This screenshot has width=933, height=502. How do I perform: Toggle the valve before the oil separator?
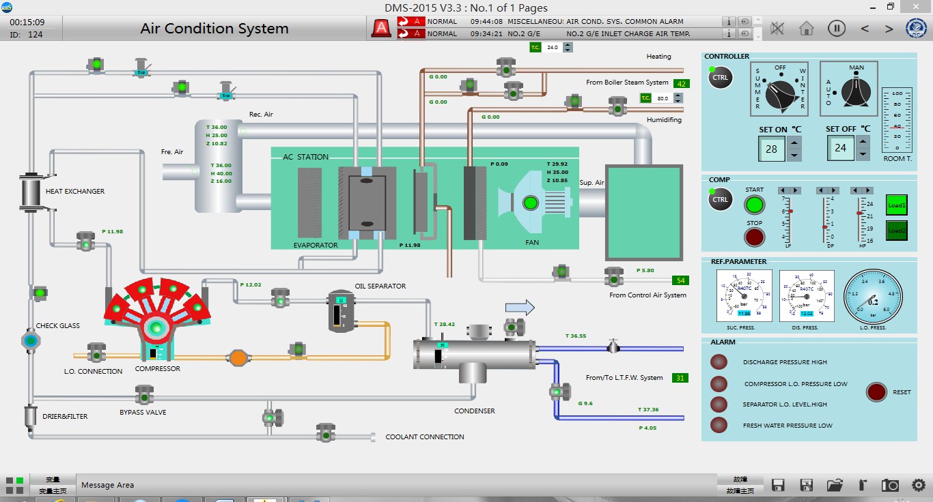tap(280, 298)
